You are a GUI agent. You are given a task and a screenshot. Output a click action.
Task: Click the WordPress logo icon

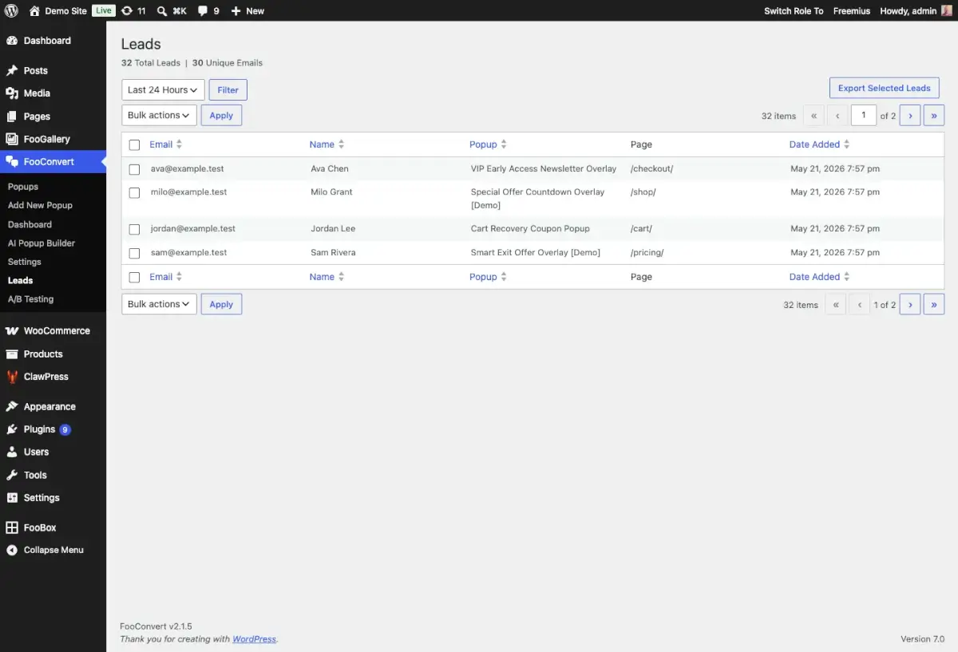(12, 11)
